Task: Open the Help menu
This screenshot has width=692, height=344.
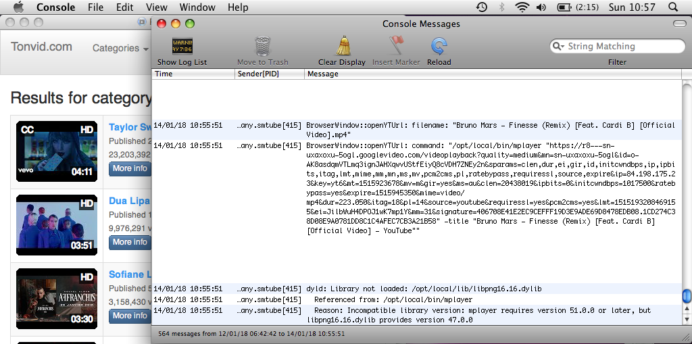Action: [238, 7]
